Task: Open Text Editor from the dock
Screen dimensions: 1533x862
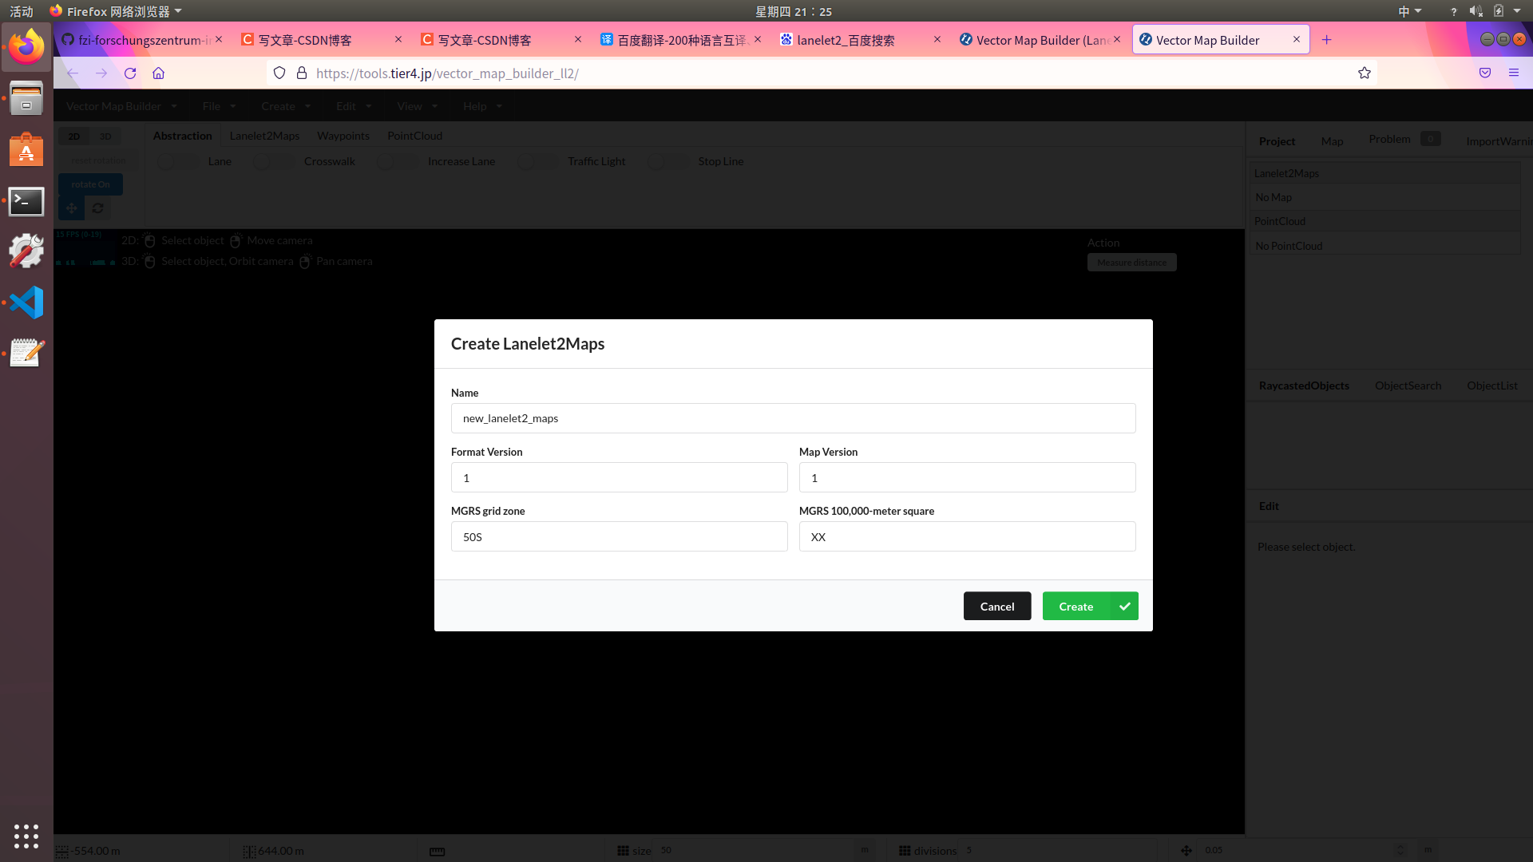Action: click(26, 353)
